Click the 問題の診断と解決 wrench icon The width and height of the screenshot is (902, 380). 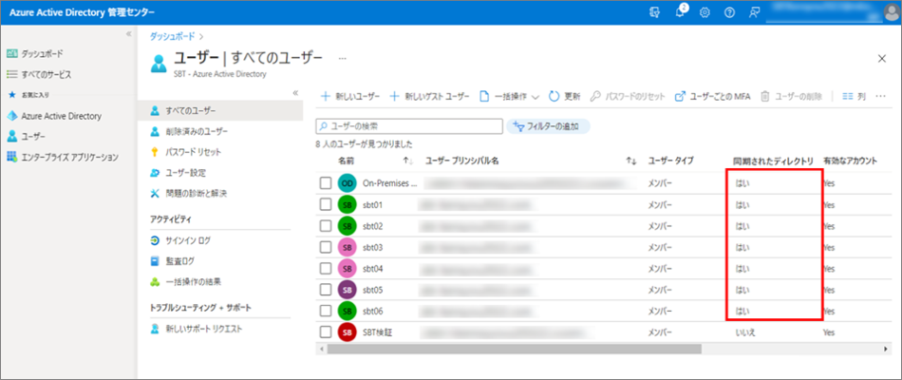click(x=154, y=193)
